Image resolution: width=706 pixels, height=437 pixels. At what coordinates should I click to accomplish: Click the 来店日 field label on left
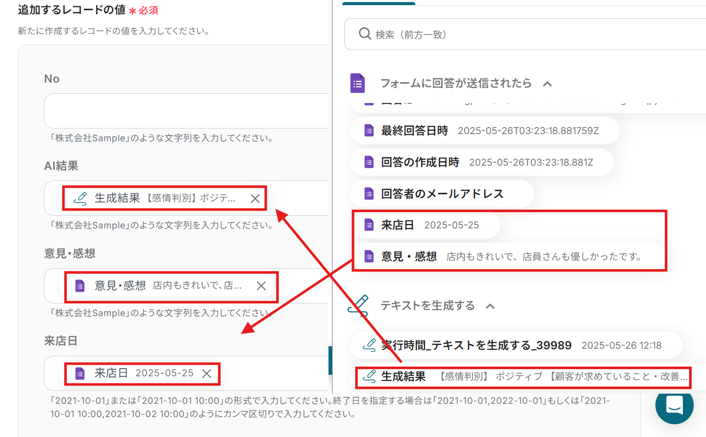(x=60, y=341)
